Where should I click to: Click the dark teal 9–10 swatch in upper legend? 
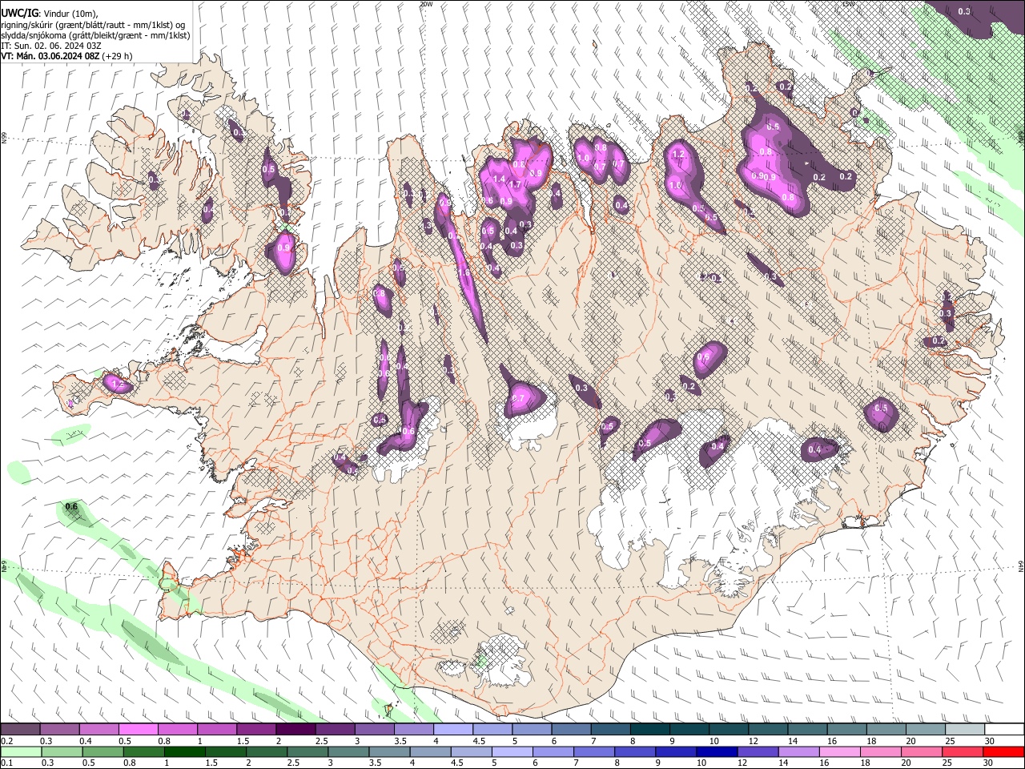689,730
